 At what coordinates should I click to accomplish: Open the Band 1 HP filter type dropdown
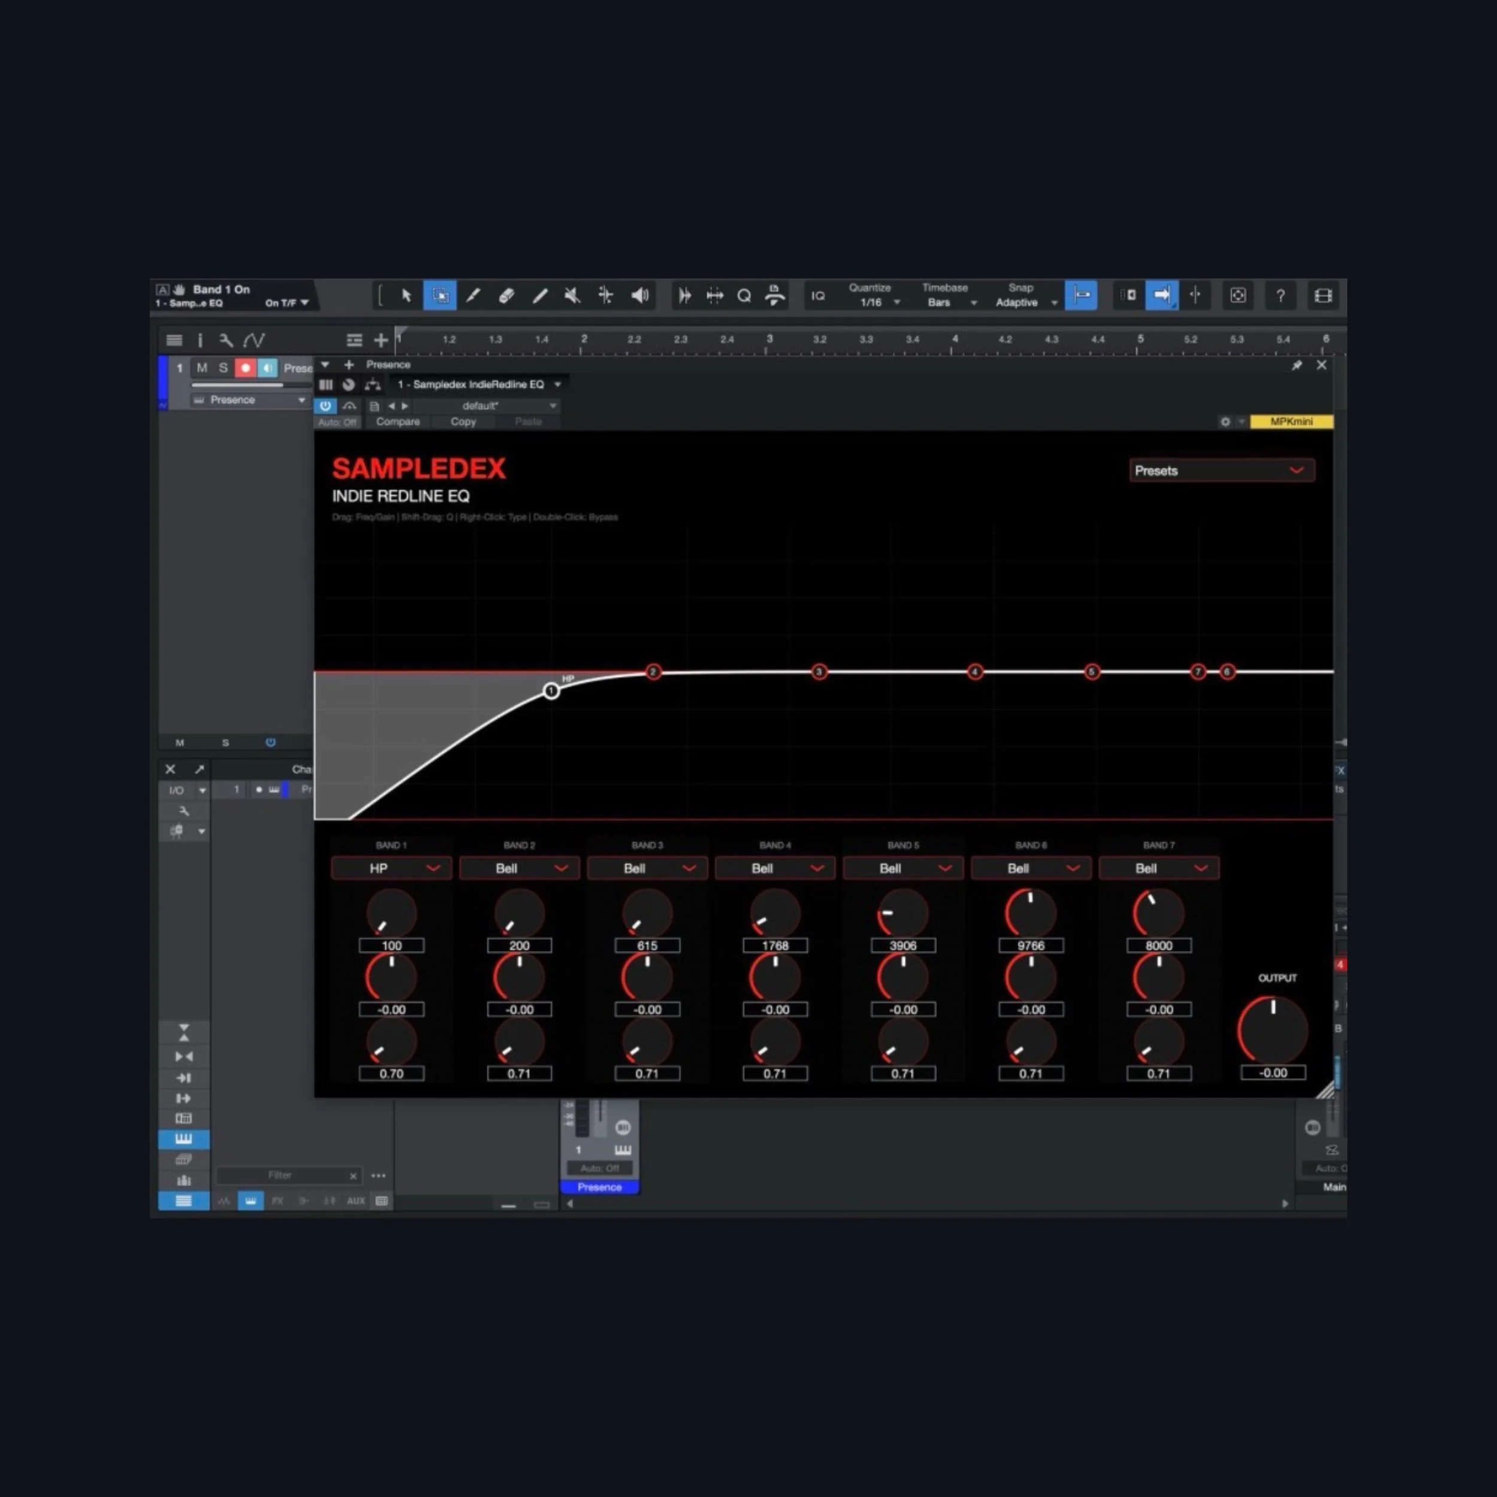pos(391,868)
